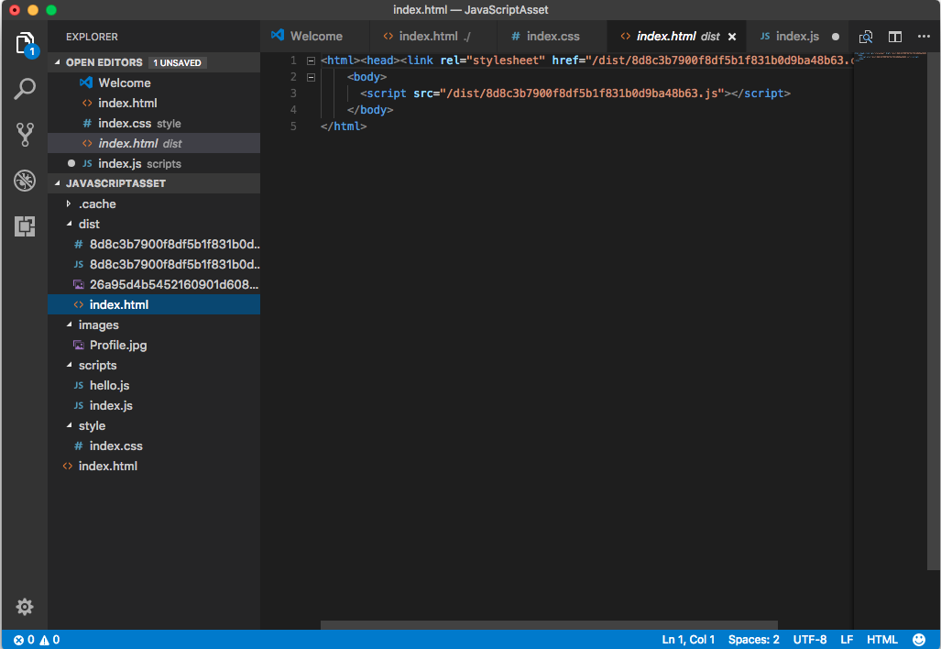Open the editor More Actions ellipsis
Viewport: 941px width, 649px height.
pyautogui.click(x=924, y=37)
